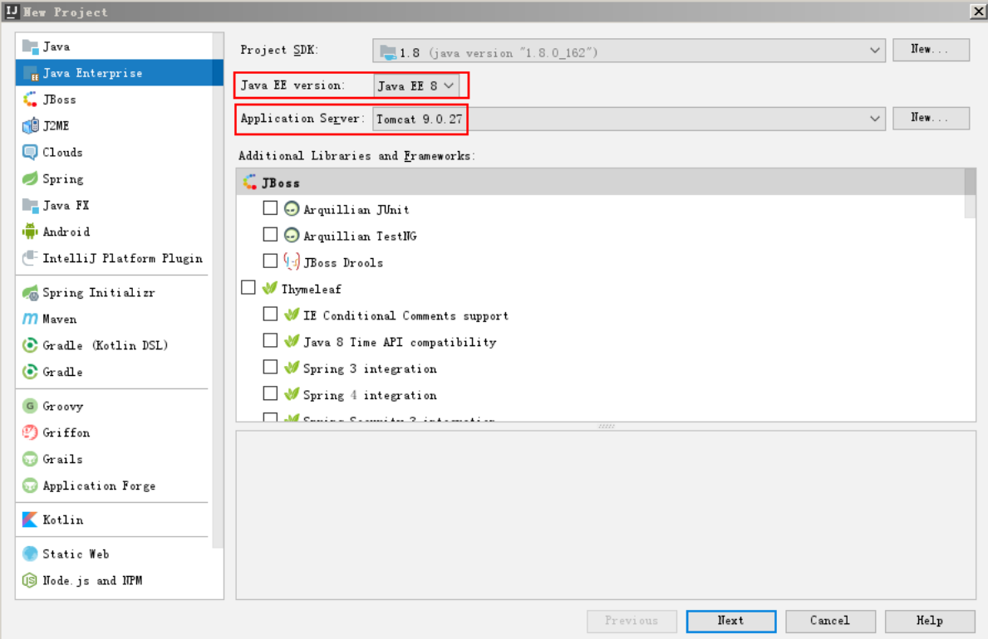Select the Groovy project icon
The image size is (988, 639).
click(x=30, y=406)
